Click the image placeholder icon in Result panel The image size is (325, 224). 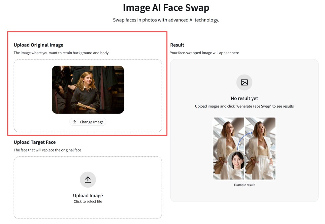tap(244, 82)
